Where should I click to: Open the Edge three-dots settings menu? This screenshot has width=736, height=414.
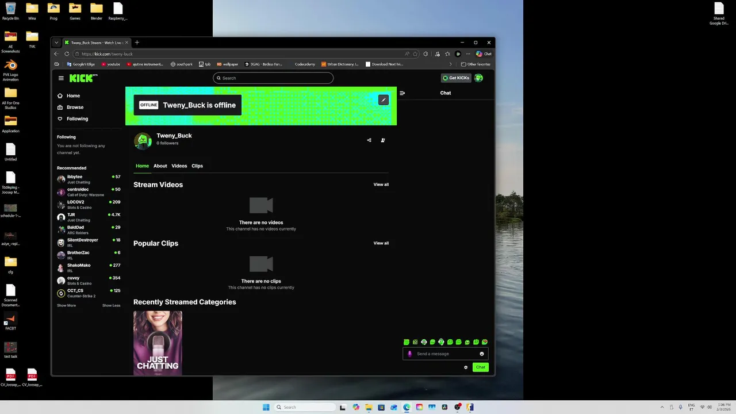(x=468, y=54)
